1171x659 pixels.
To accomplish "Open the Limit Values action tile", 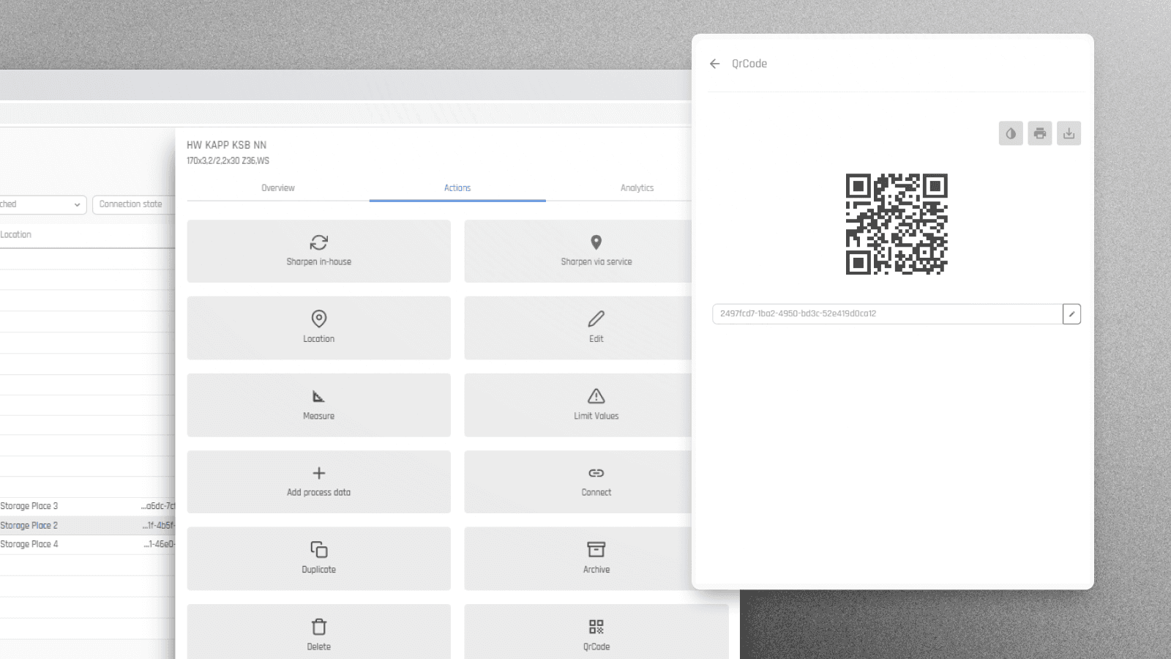I will 578,405.
